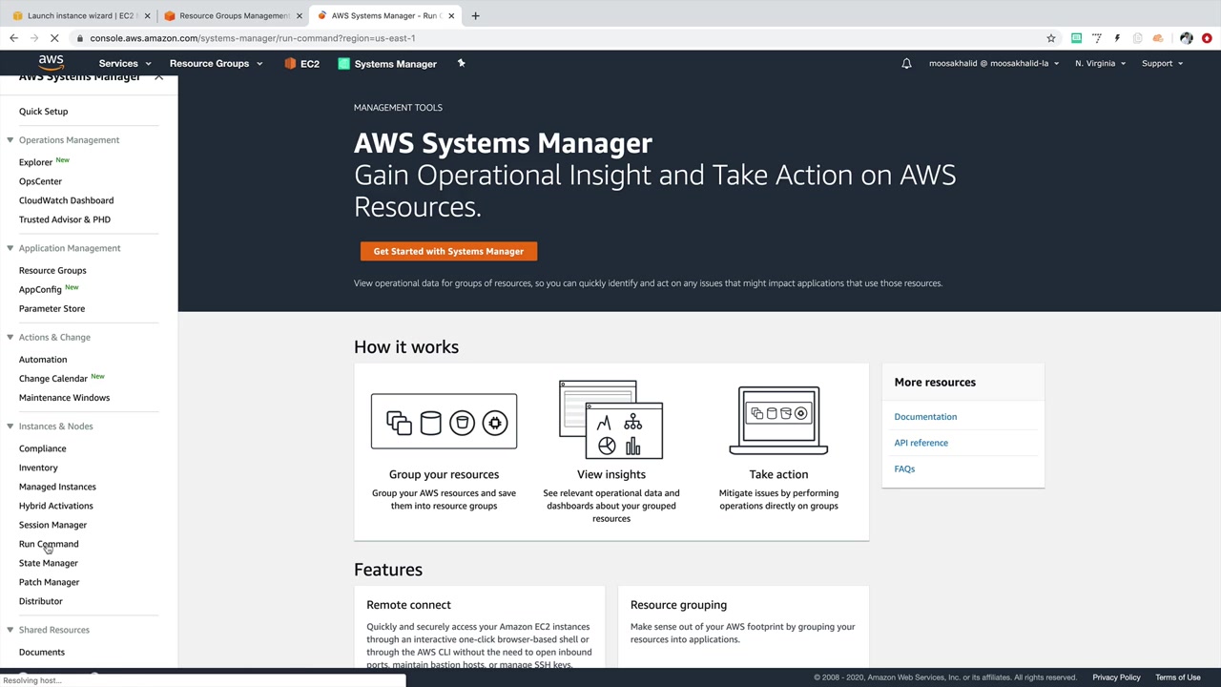Collapse the Instances & Nodes section
The height and width of the screenshot is (687, 1221).
[x=10, y=427]
